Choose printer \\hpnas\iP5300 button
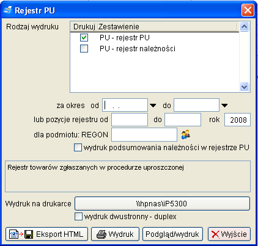The image size is (258, 246). coord(162,203)
